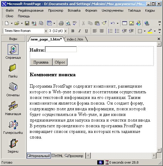Preview in browser toolbar icon
Screen dimensions: 163x166
click(x=68, y=23)
